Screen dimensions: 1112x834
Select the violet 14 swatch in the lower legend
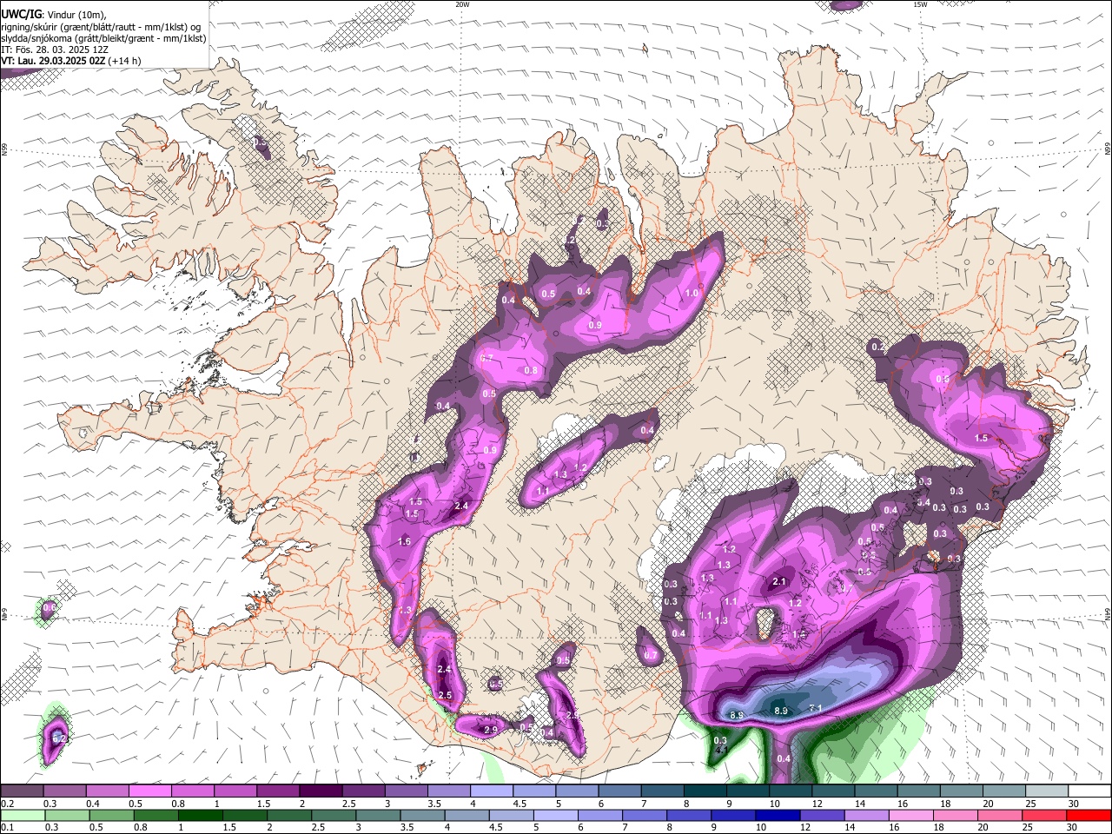[x=867, y=815]
